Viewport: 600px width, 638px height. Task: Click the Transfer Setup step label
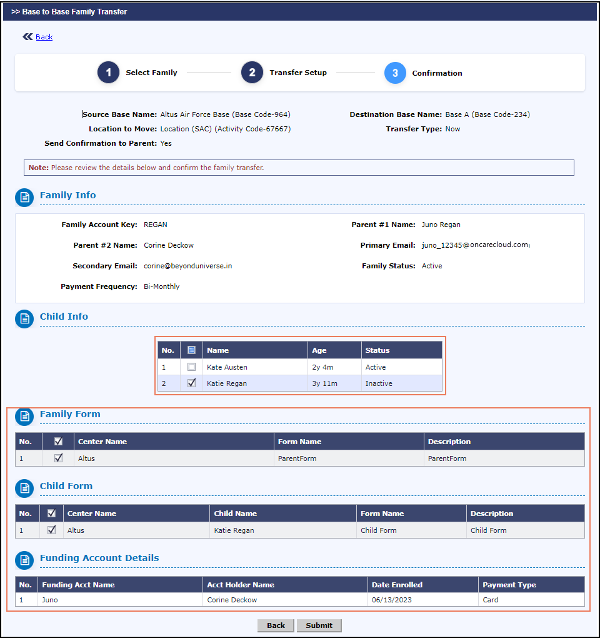tap(298, 73)
